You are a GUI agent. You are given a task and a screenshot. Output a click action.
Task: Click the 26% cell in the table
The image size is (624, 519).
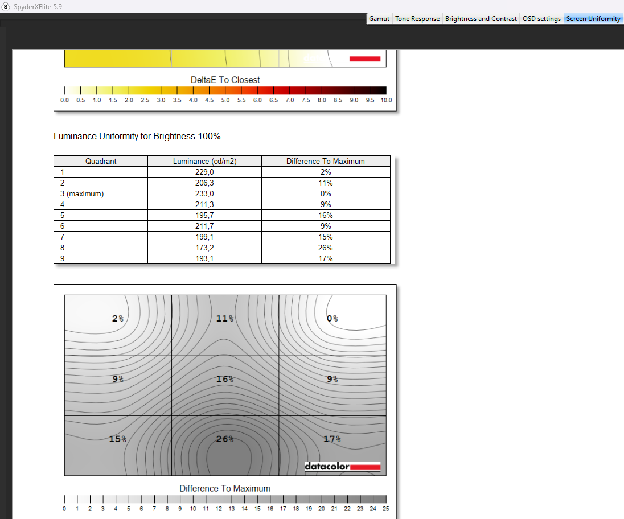326,248
